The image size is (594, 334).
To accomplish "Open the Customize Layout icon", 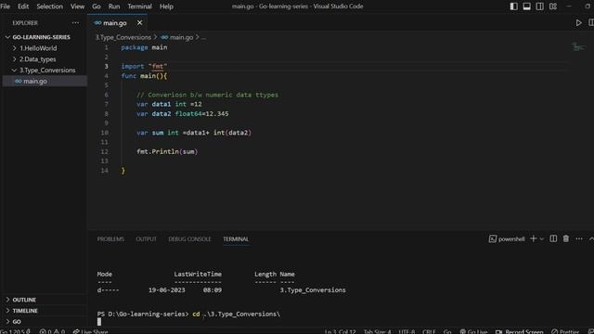I will click(553, 6).
